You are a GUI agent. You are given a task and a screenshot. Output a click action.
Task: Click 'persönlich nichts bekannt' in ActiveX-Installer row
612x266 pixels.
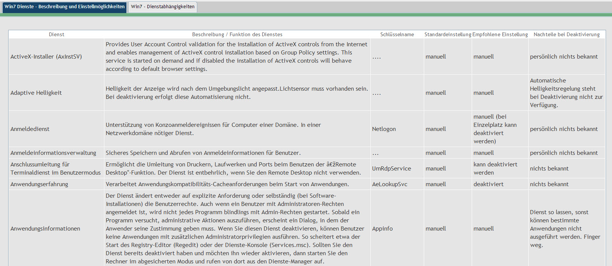pos(564,57)
